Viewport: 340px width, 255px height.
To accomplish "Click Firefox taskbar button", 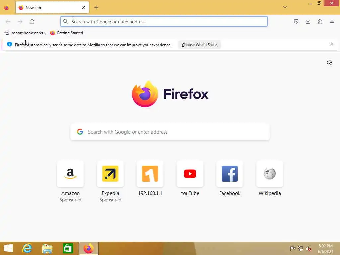I will (88, 248).
